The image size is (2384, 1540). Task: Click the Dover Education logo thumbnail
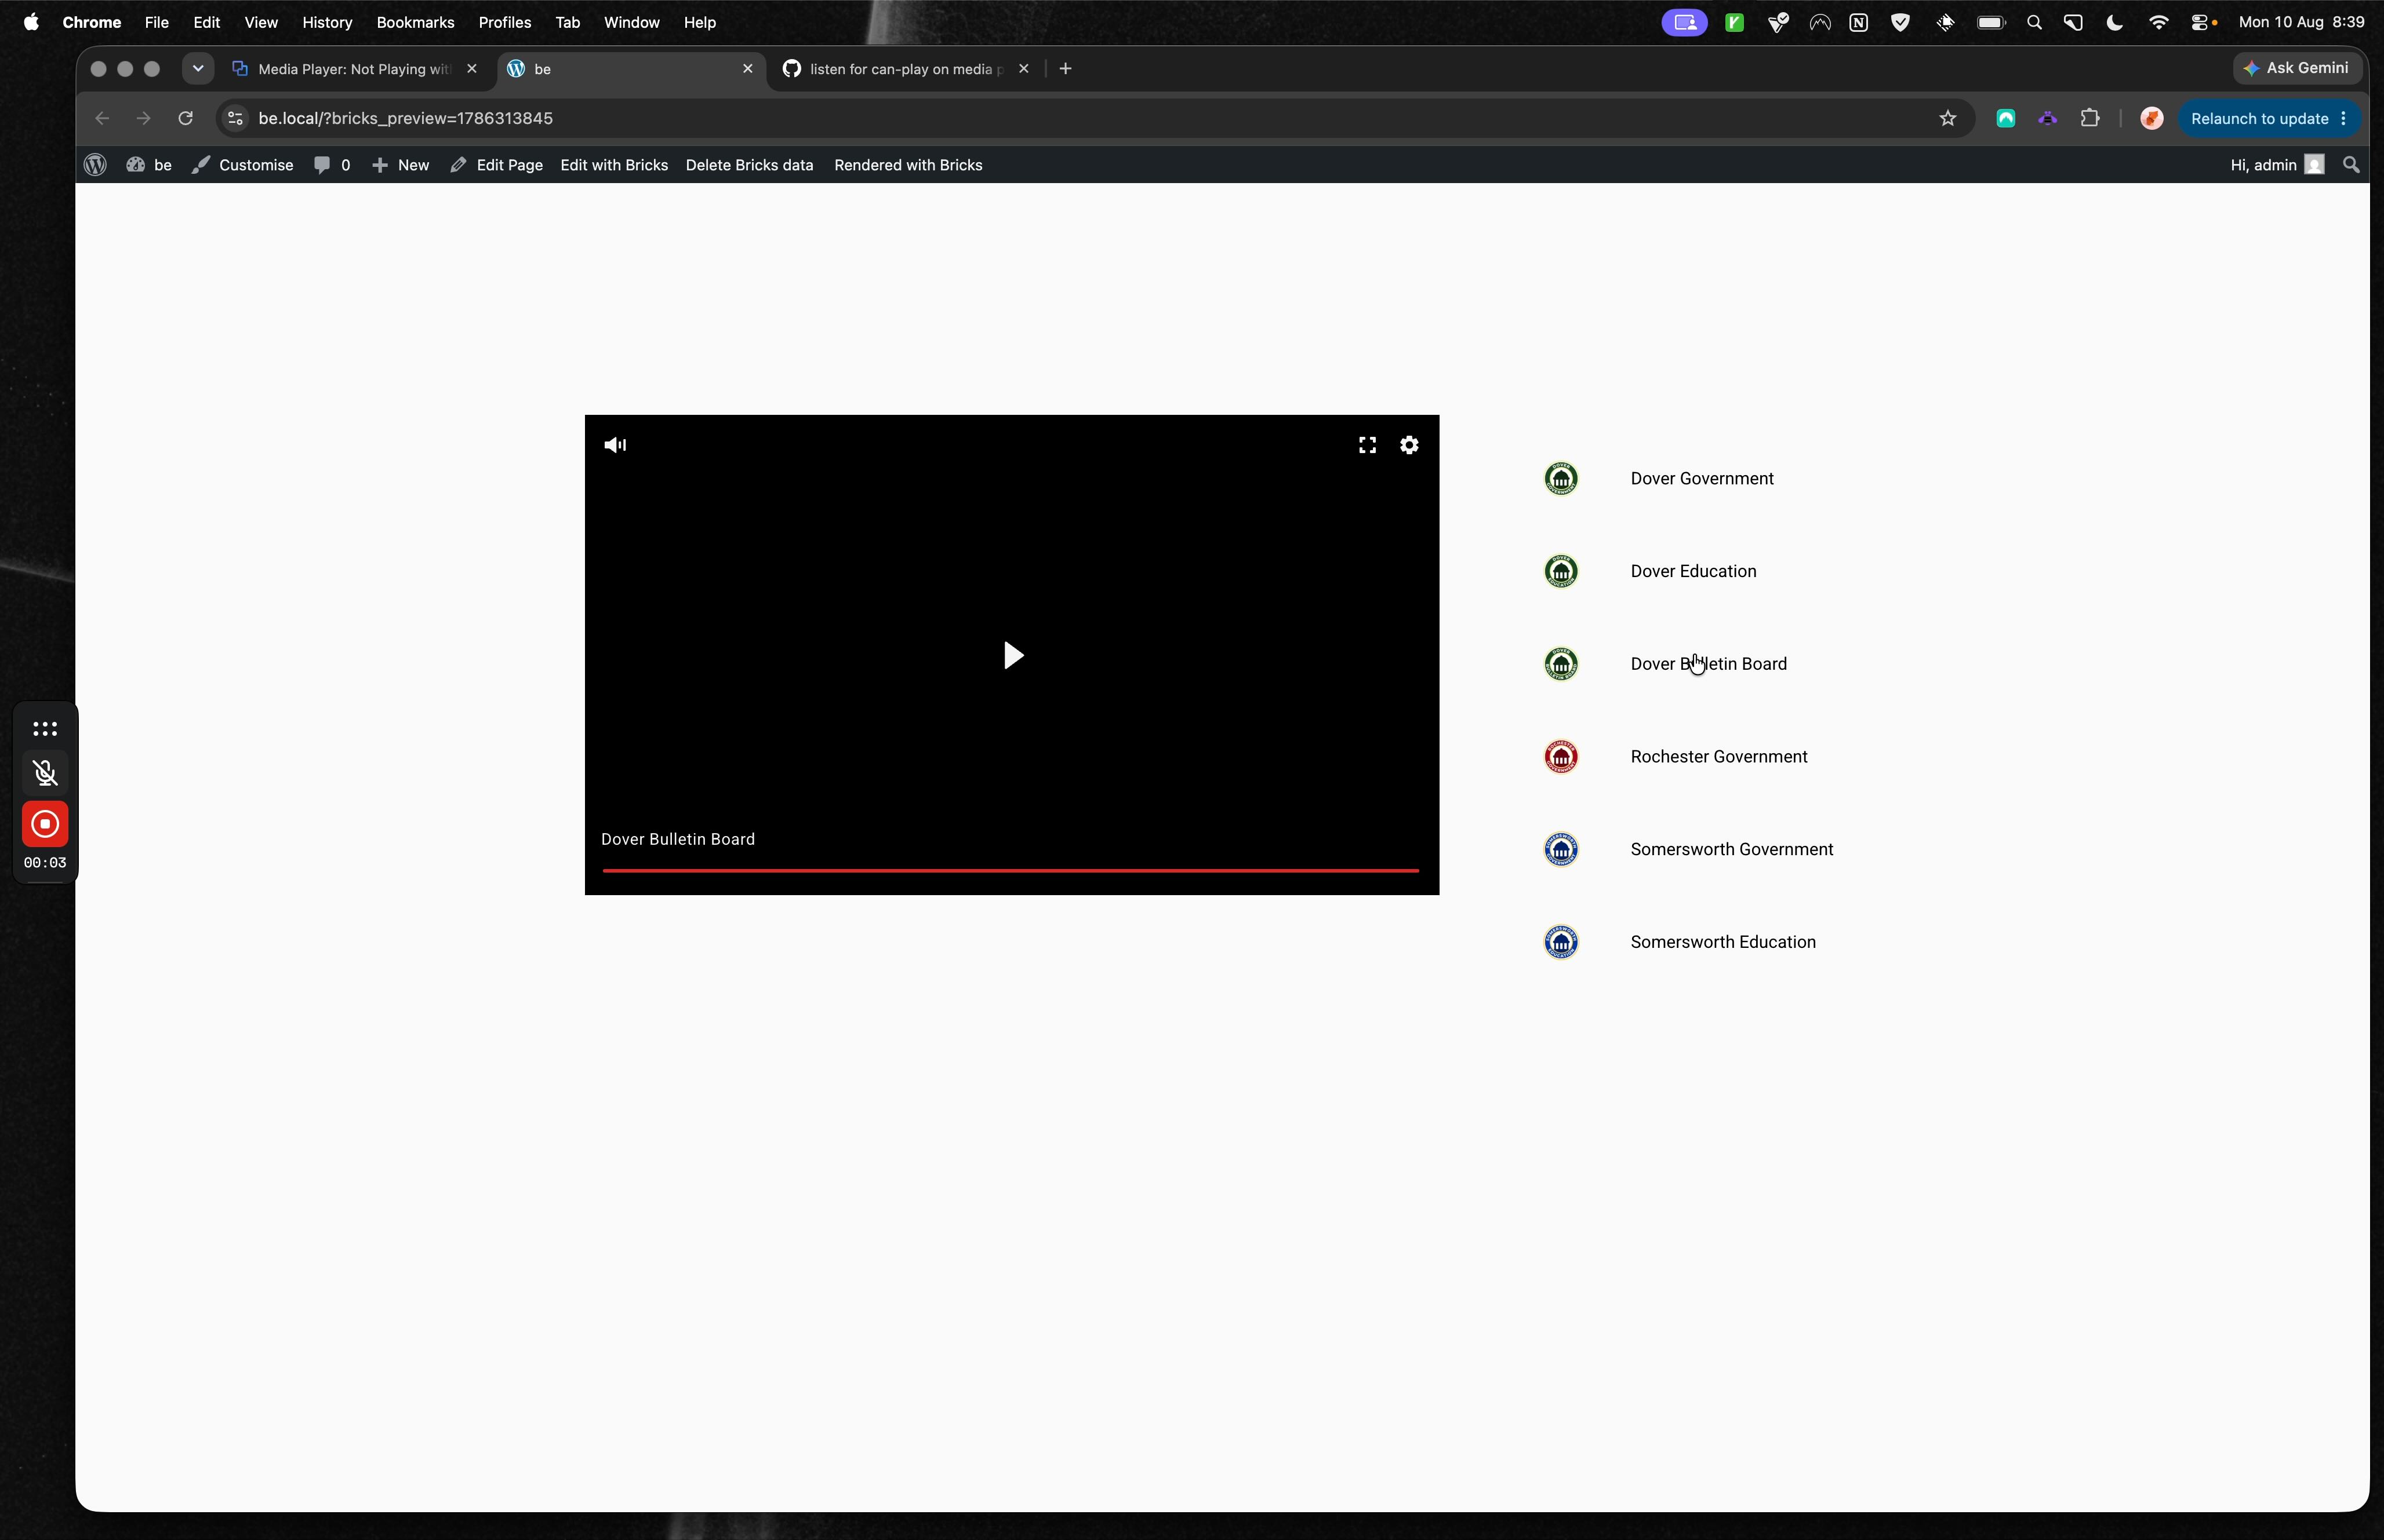tap(1561, 571)
